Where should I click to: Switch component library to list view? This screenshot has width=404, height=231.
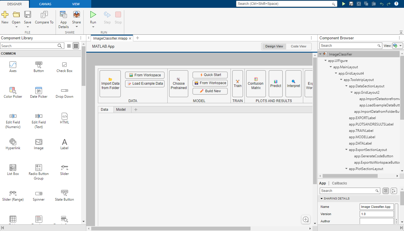tap(69, 46)
